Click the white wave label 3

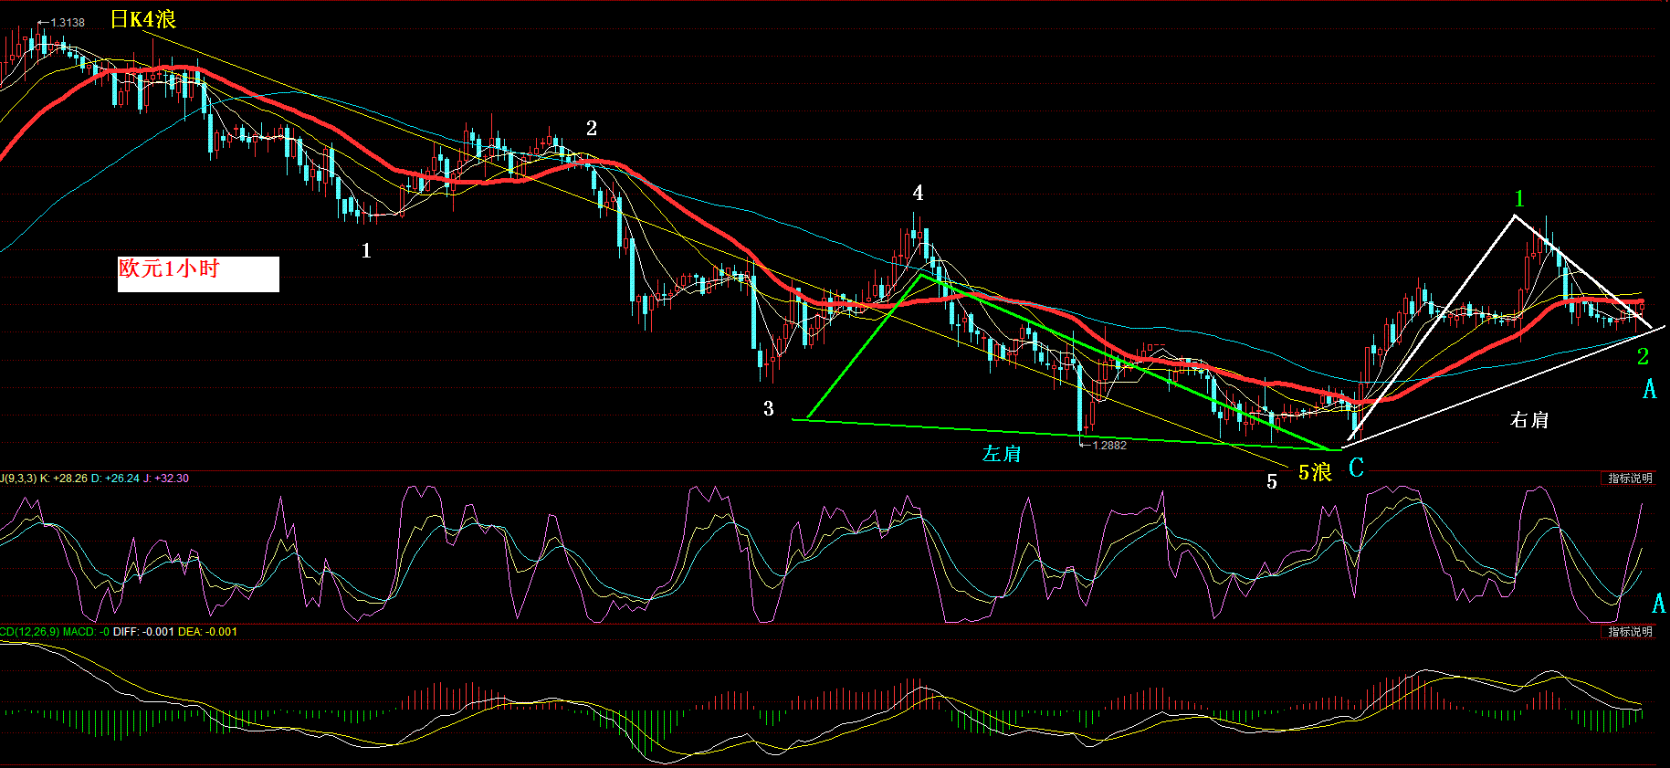click(x=769, y=409)
